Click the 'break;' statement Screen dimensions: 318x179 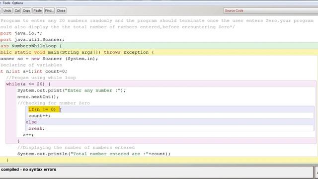36,128
